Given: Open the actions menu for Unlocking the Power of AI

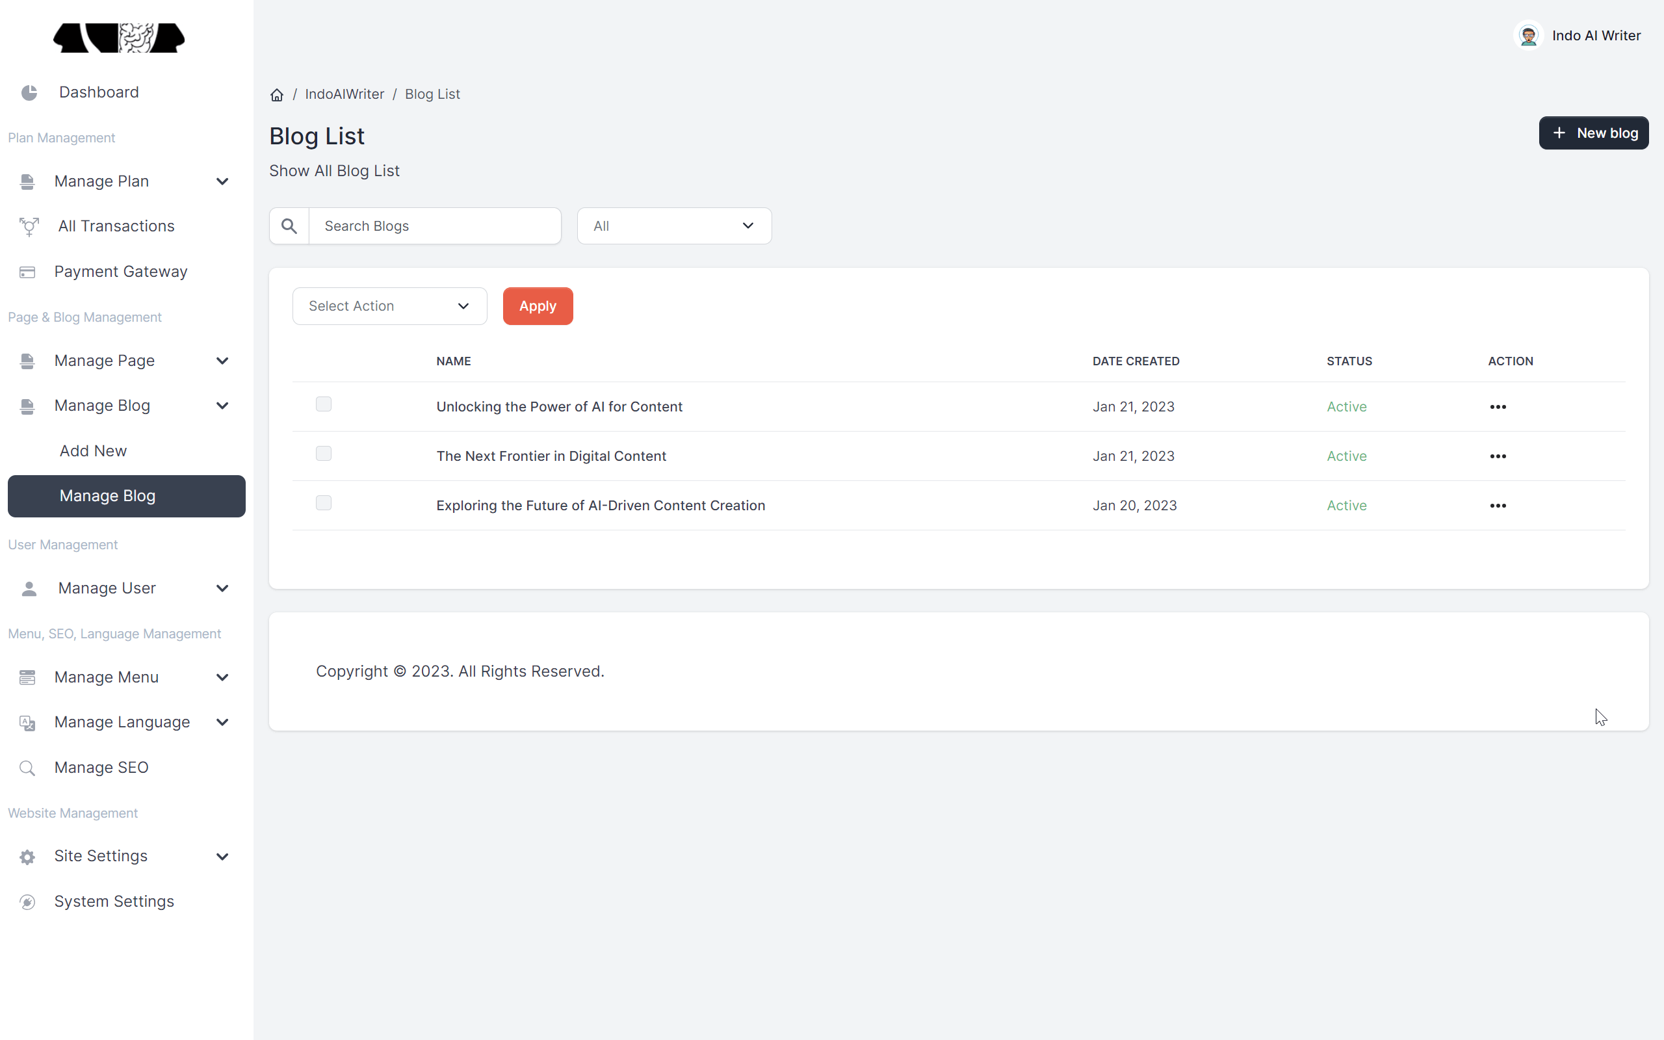Looking at the screenshot, I should pos(1498,406).
